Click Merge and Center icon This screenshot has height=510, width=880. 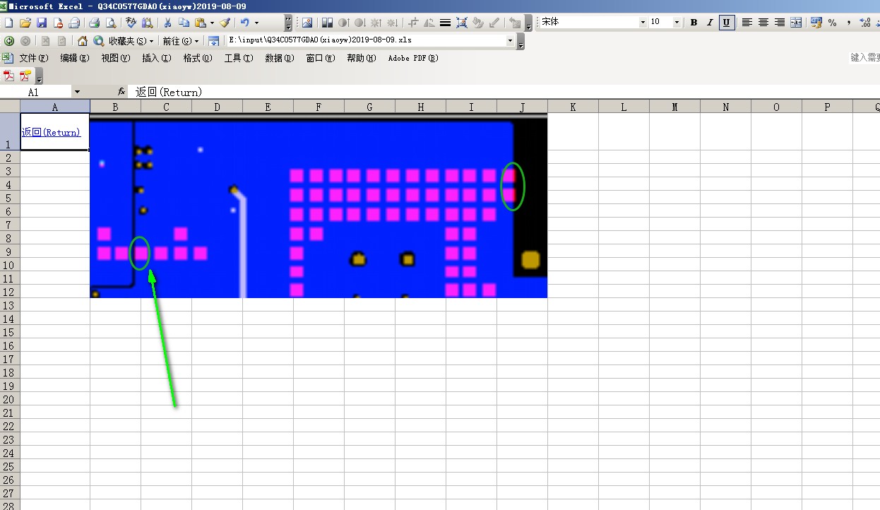tap(796, 23)
